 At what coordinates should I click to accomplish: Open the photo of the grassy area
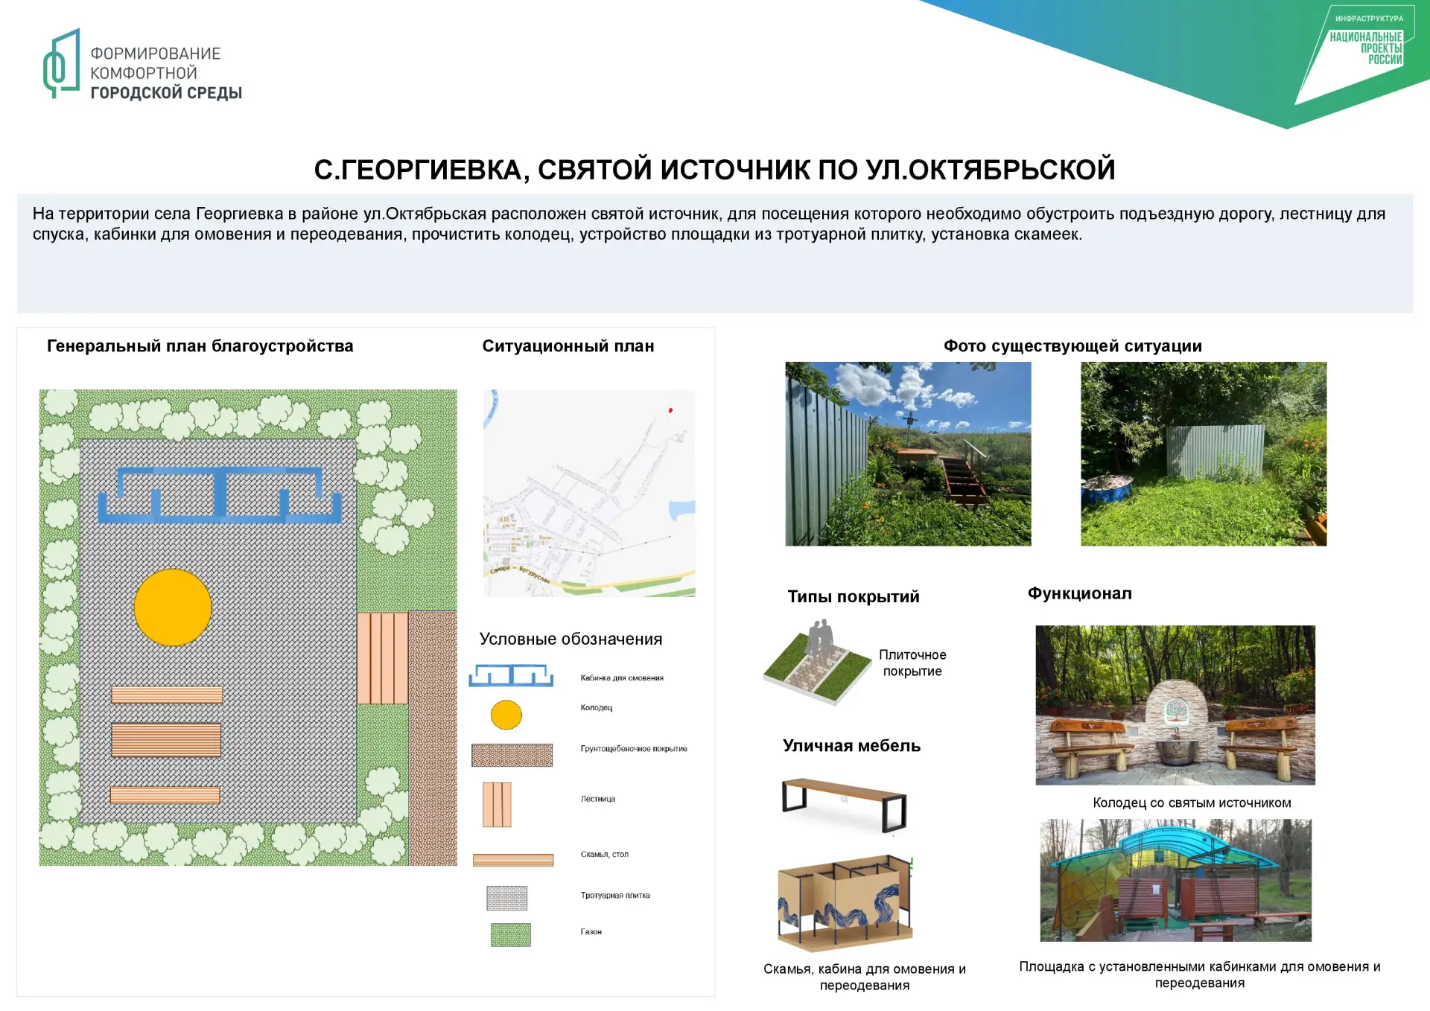tap(1204, 453)
